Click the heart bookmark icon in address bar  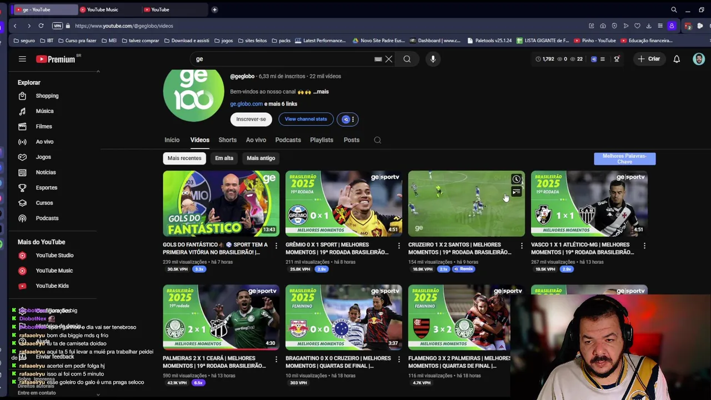pos(637,26)
